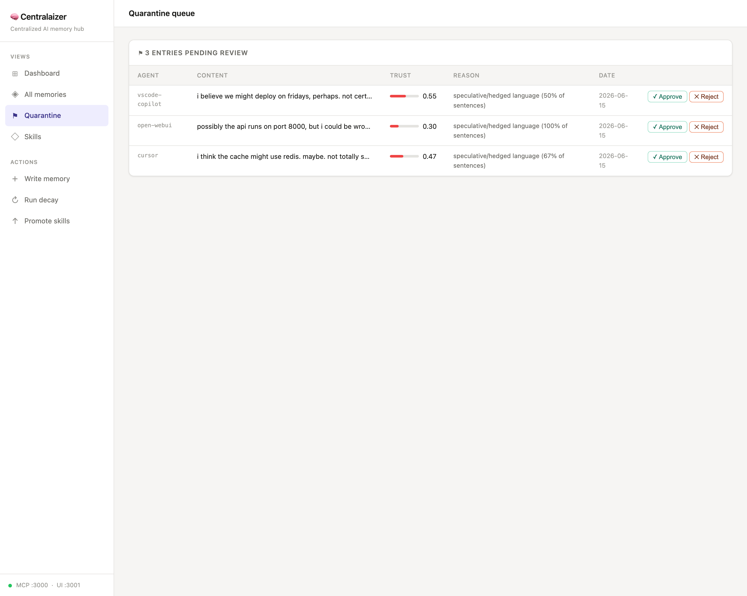Screen dimensions: 747x596
Task: Click 'Centralized AI memory hub' subtitle
Action: [47, 29]
